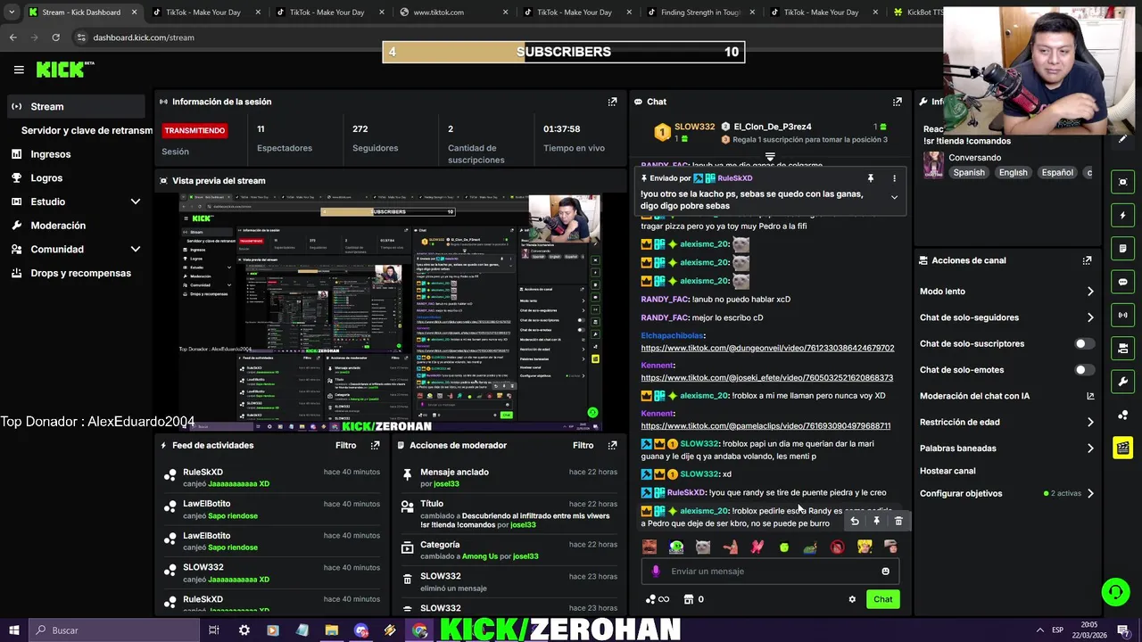Click the chat bubble icon in right sidebar
Viewport: 1142px width, 642px height.
[1122, 282]
